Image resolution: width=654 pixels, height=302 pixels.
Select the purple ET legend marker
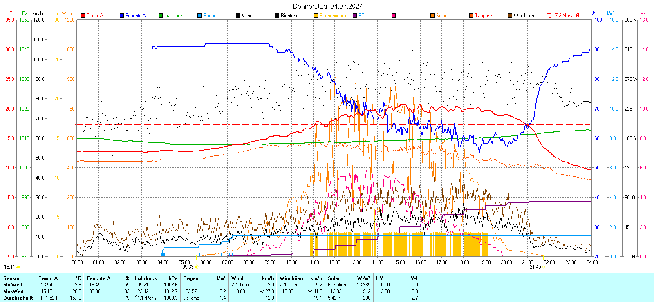[x=355, y=16]
